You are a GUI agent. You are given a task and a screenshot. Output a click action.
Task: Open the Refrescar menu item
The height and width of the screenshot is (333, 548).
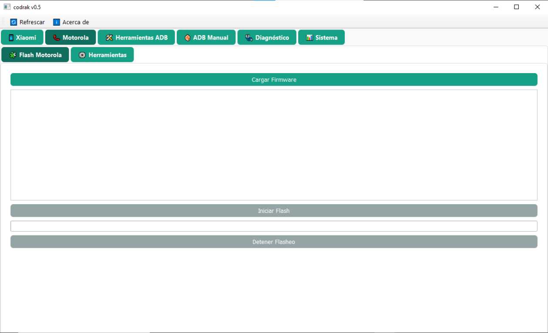(27, 22)
